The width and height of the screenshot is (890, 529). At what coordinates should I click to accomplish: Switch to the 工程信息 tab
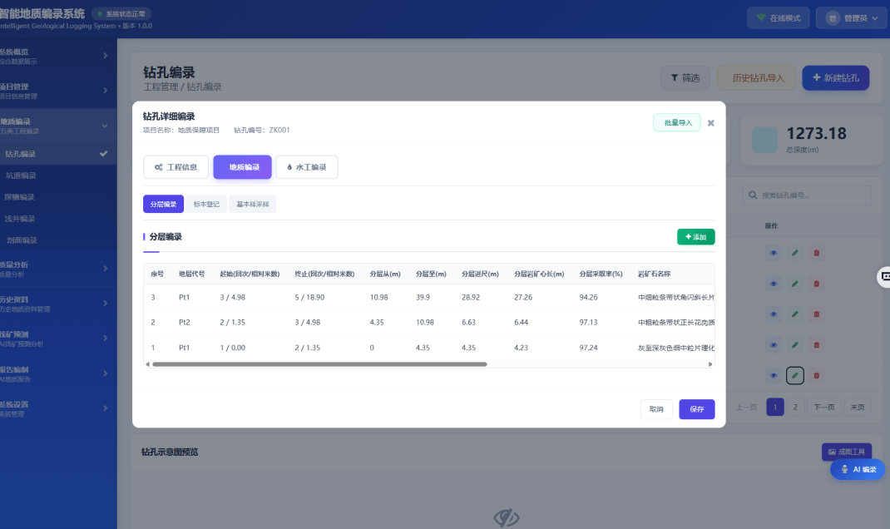click(x=176, y=167)
